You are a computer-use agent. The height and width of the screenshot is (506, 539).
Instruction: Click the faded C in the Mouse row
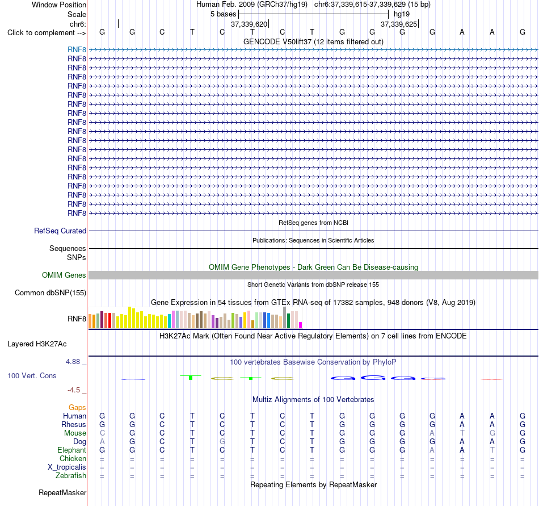click(x=102, y=433)
